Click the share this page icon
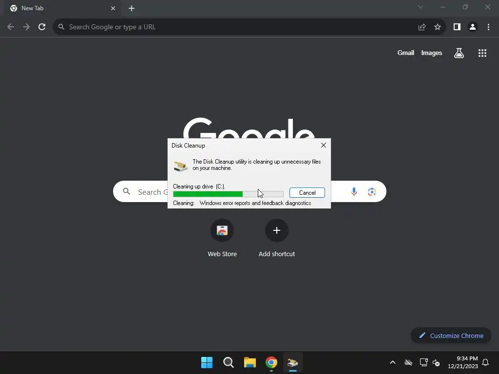The height and width of the screenshot is (374, 499). pyautogui.click(x=422, y=27)
